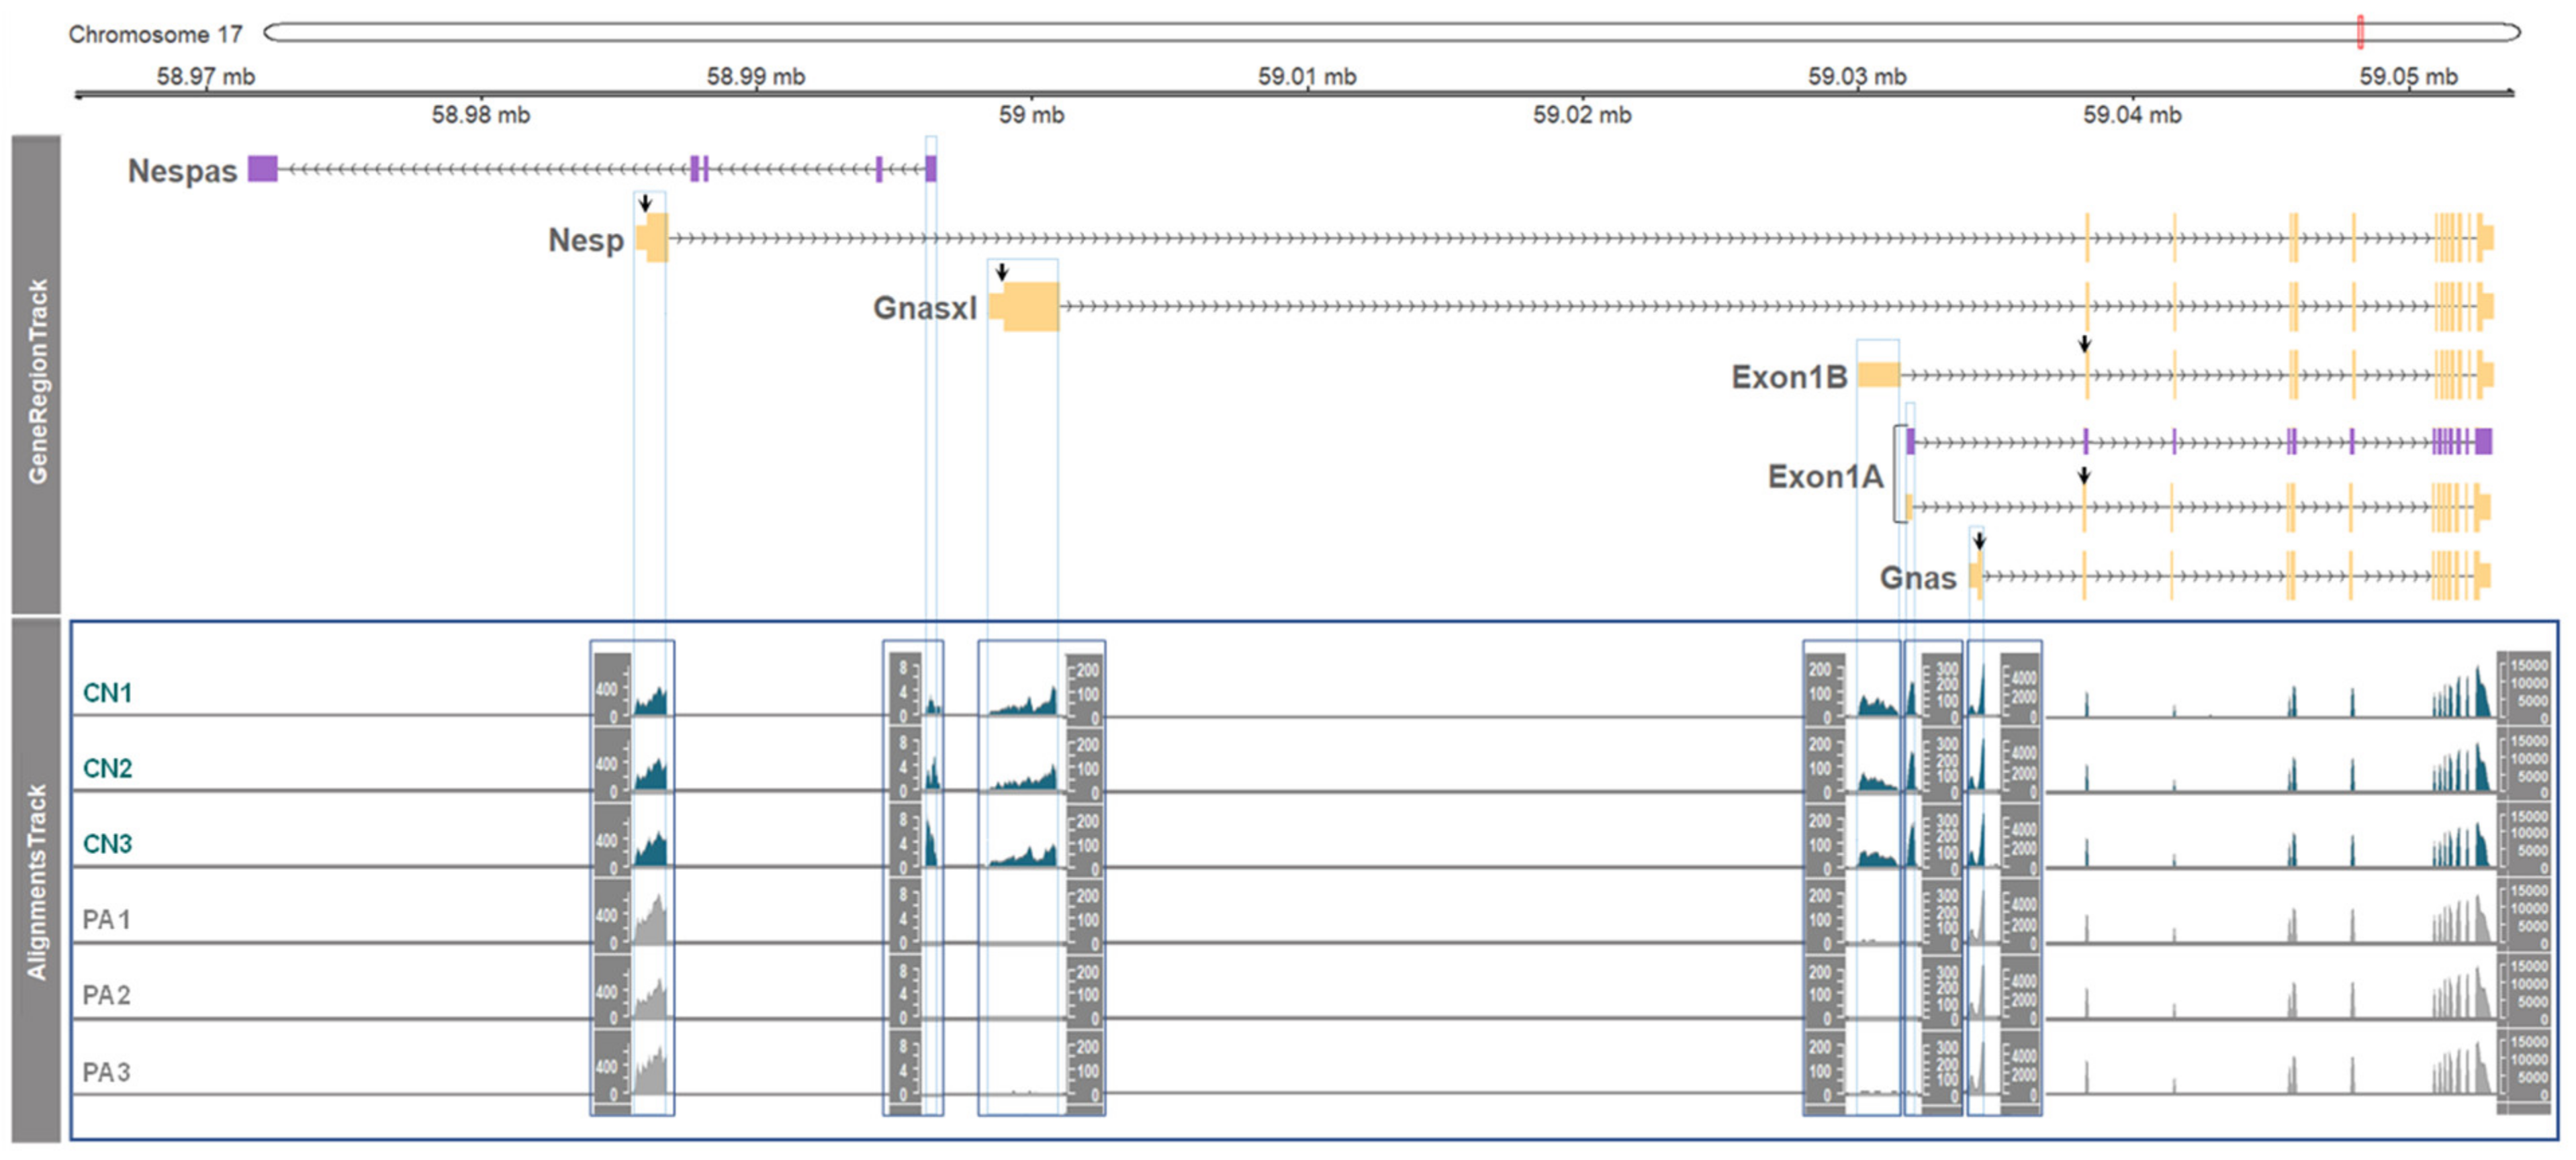Click the CN1 sample label
Image resolution: width=2576 pixels, height=1160 pixels.
coord(107,693)
